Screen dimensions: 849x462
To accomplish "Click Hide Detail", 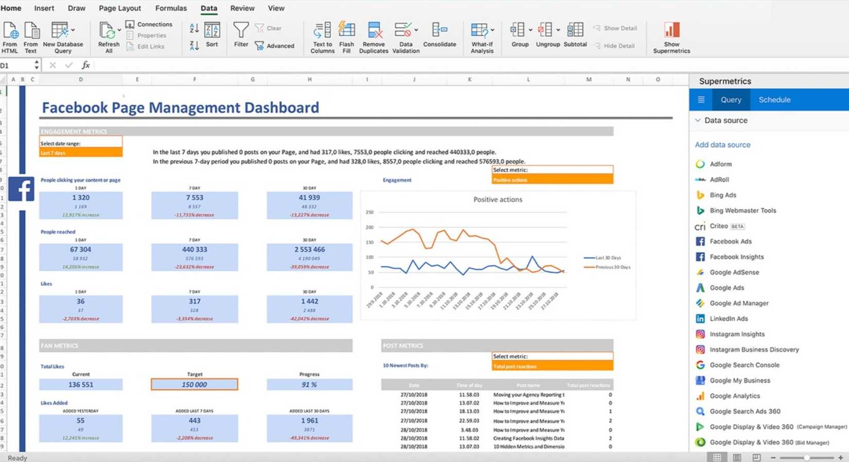I will [614, 46].
